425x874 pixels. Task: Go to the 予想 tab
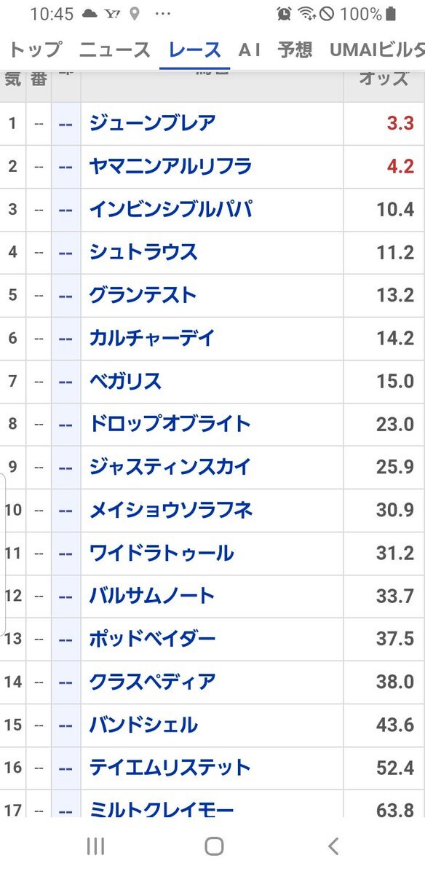click(295, 50)
